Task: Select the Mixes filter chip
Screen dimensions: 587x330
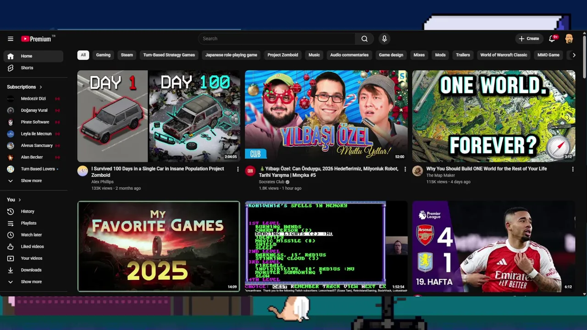Action: point(419,55)
